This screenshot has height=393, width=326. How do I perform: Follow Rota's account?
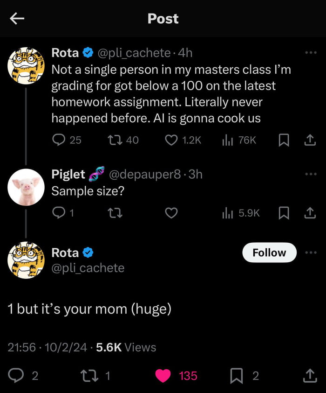pyautogui.click(x=269, y=253)
